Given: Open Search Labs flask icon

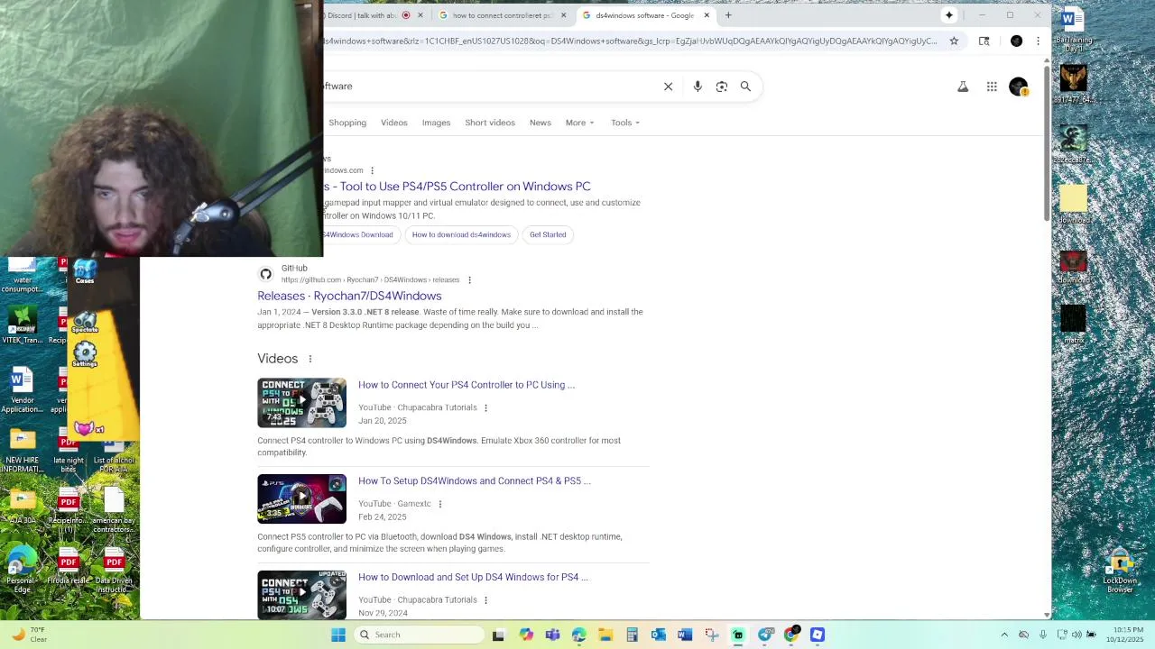Looking at the screenshot, I should click(963, 87).
